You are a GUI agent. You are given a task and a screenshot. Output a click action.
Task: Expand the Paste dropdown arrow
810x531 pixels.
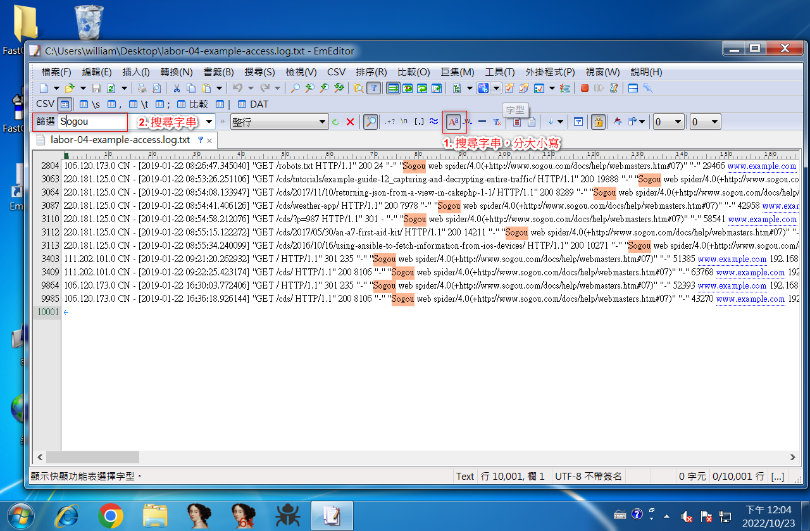(x=219, y=88)
